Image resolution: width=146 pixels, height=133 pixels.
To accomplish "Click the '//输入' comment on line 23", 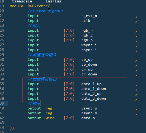I will point(34,26).
